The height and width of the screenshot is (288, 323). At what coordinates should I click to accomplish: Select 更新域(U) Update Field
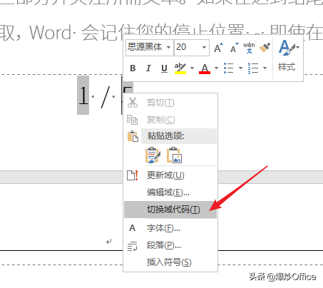(170, 175)
